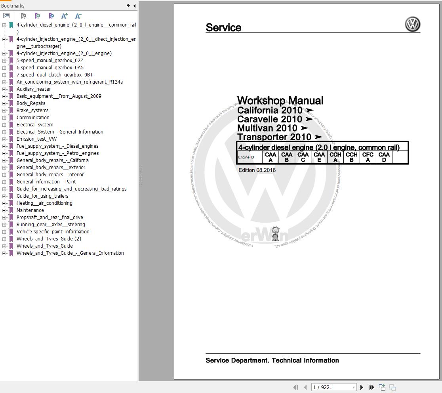Click the Bookmarks panel title
This screenshot has width=442, height=393.
pos(13,6)
